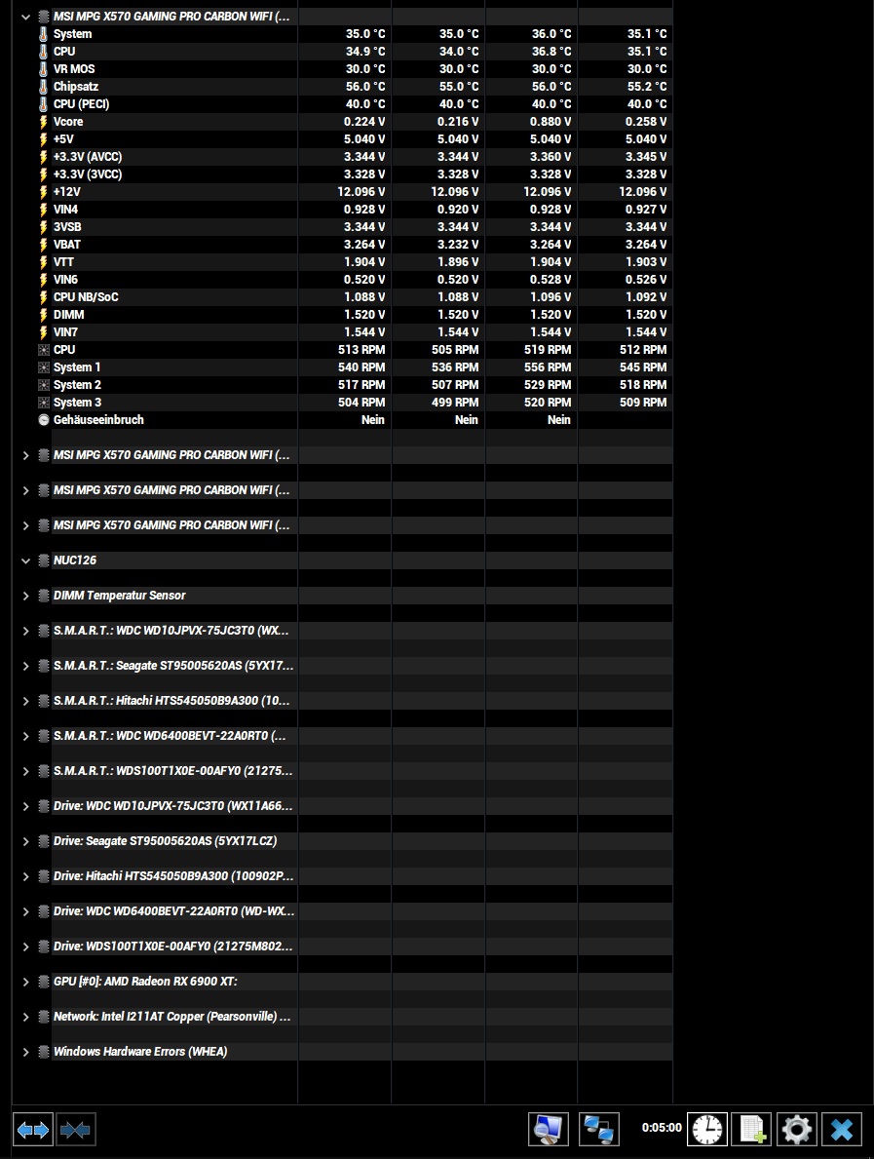This screenshot has height=1159, width=874.
Task: Start logging with the sheet plus button
Action: (x=752, y=1130)
